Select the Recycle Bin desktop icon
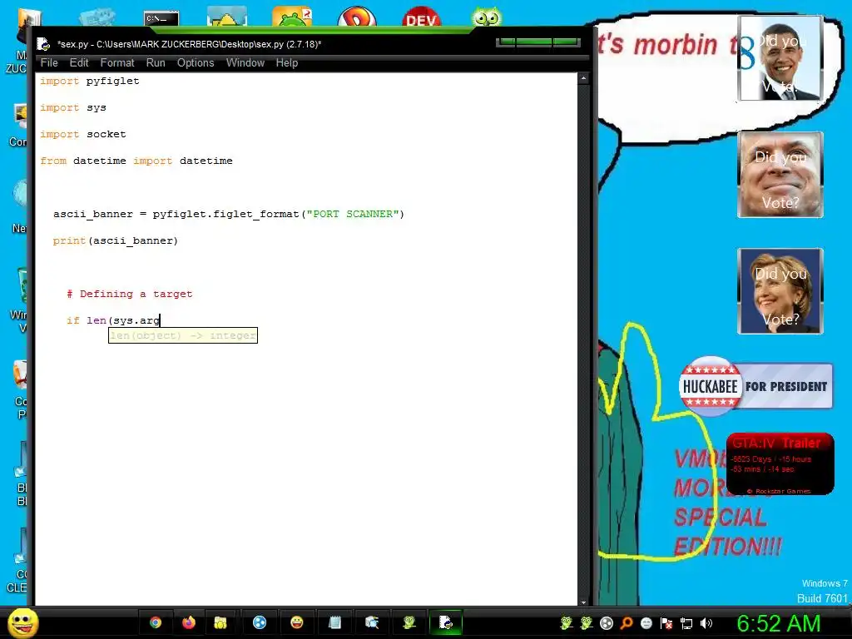852x639 pixels. tap(22, 285)
